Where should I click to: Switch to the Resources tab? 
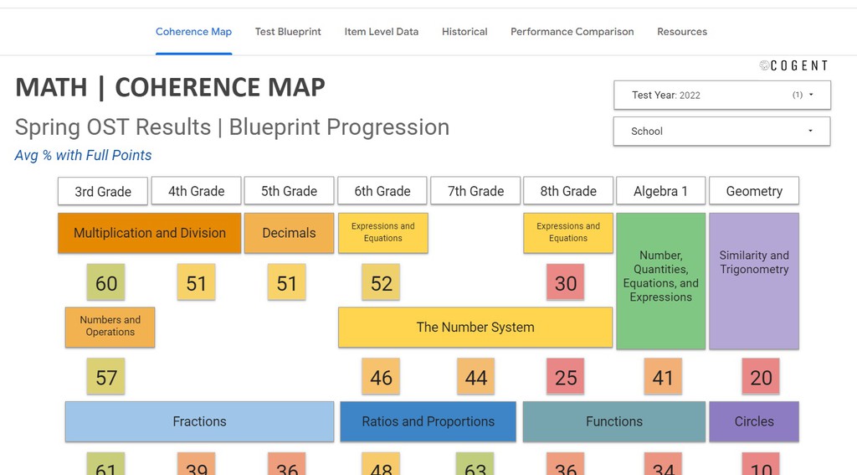click(x=682, y=32)
